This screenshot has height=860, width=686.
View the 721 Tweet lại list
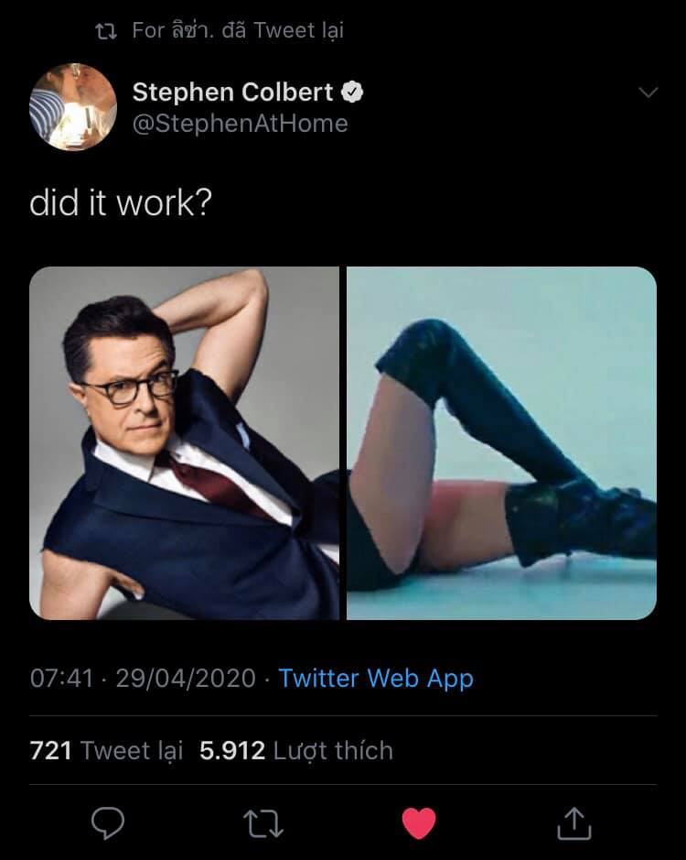[106, 751]
